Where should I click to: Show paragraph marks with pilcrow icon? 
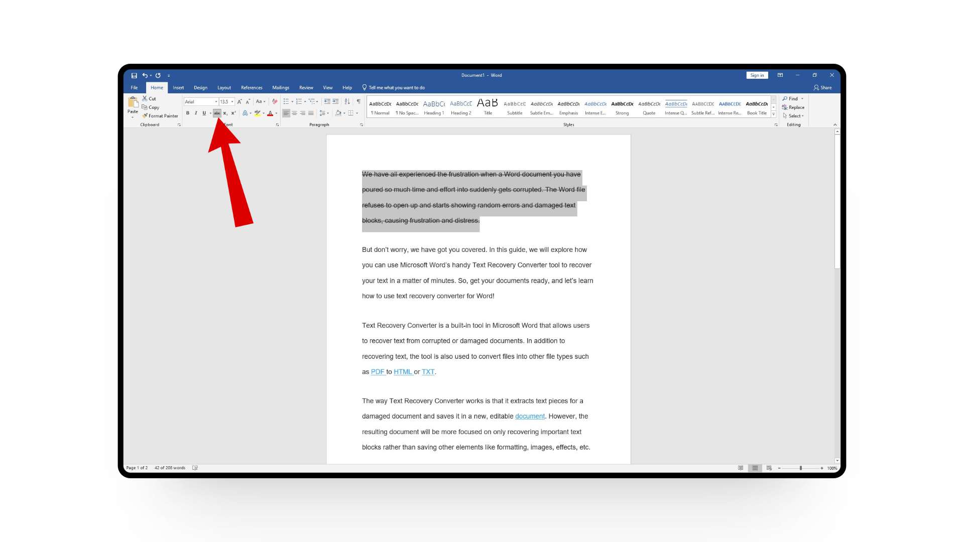point(358,101)
